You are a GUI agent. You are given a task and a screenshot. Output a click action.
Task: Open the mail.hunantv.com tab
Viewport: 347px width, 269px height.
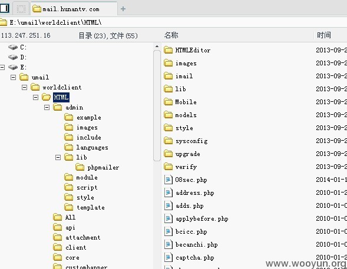[74, 9]
